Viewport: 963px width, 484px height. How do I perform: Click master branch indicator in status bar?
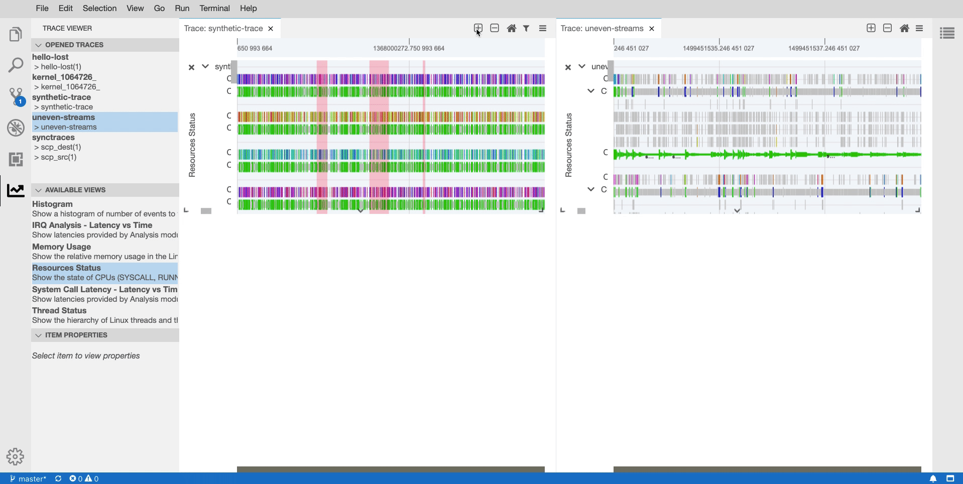point(28,478)
